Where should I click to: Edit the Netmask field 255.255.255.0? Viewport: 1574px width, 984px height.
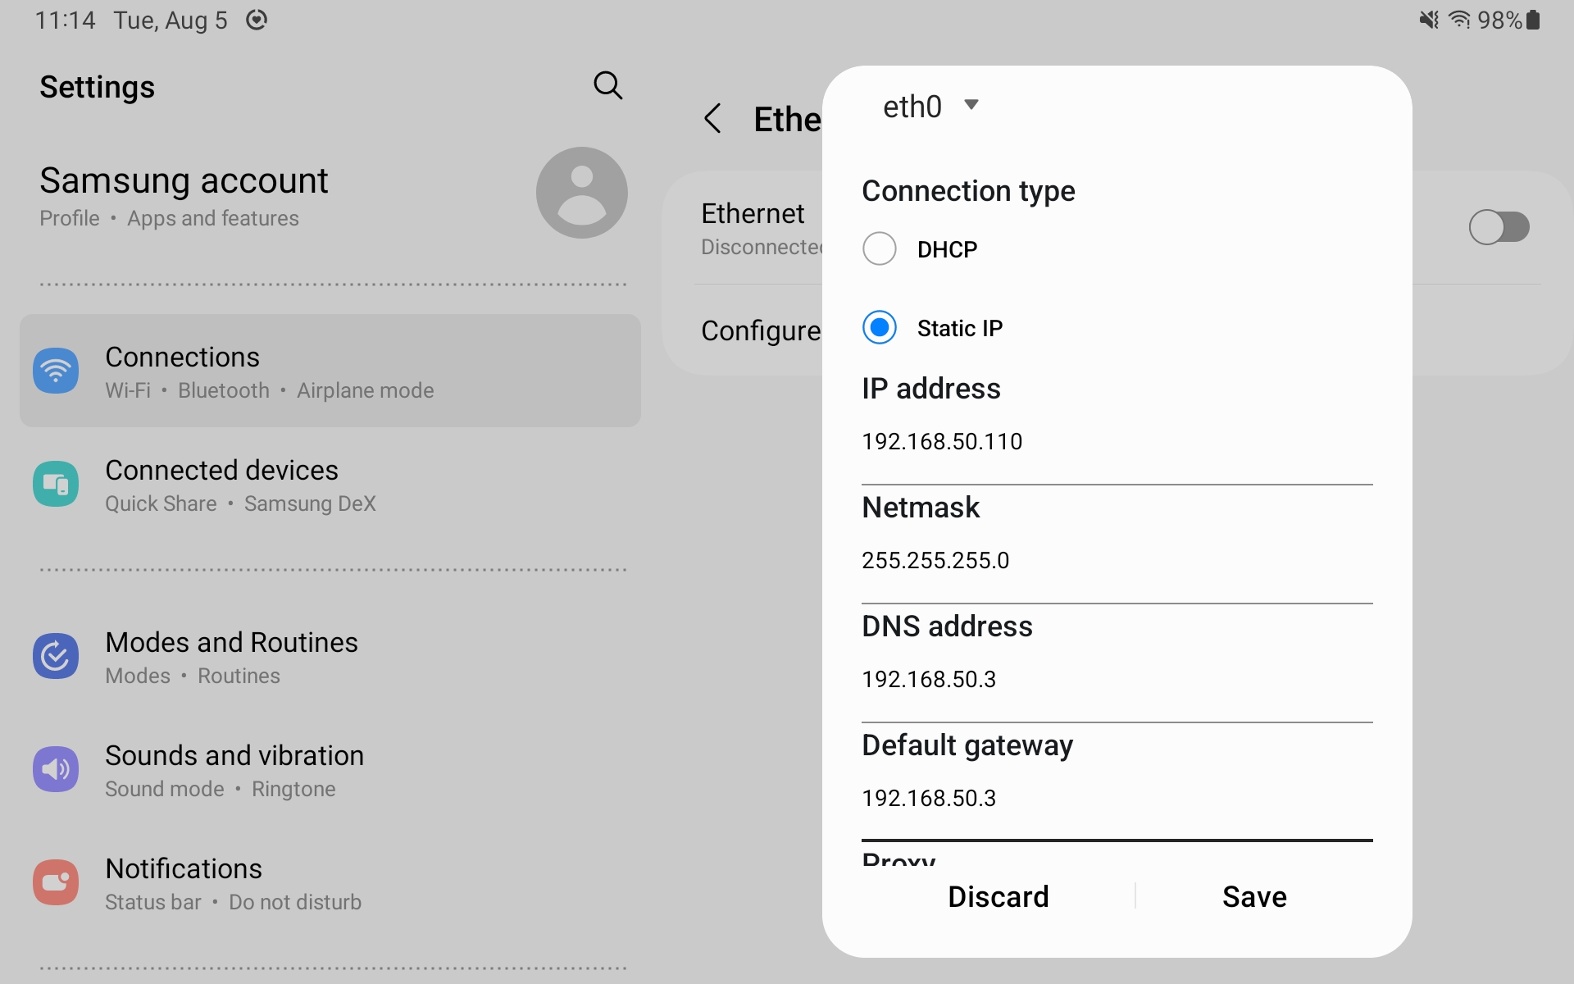(1115, 561)
